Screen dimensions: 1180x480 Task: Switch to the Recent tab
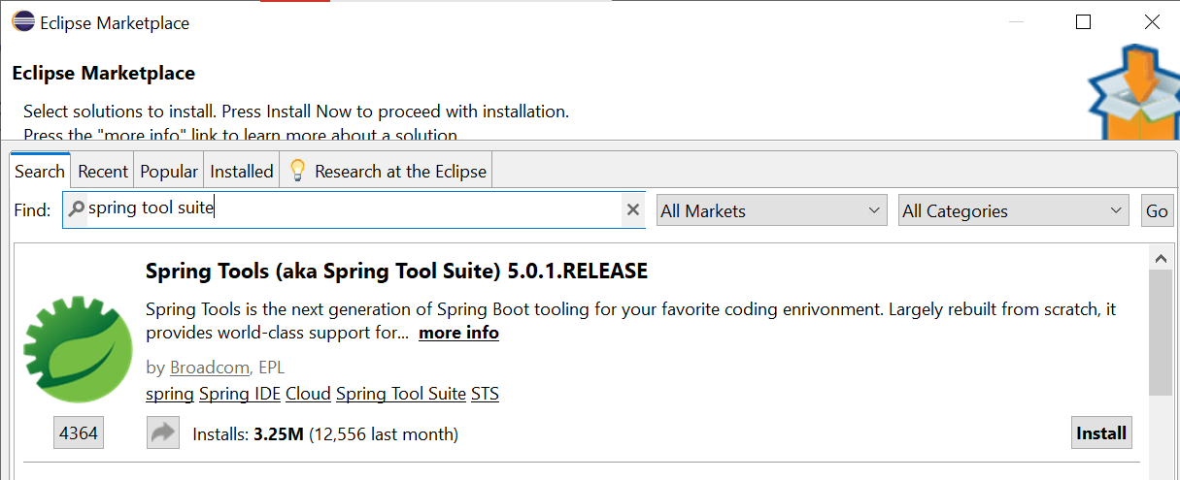coord(103,172)
